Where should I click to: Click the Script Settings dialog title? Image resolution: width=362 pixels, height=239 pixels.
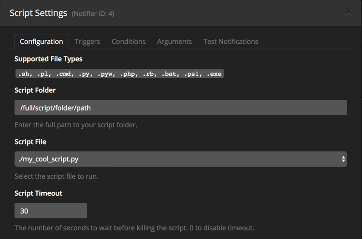pos(38,13)
